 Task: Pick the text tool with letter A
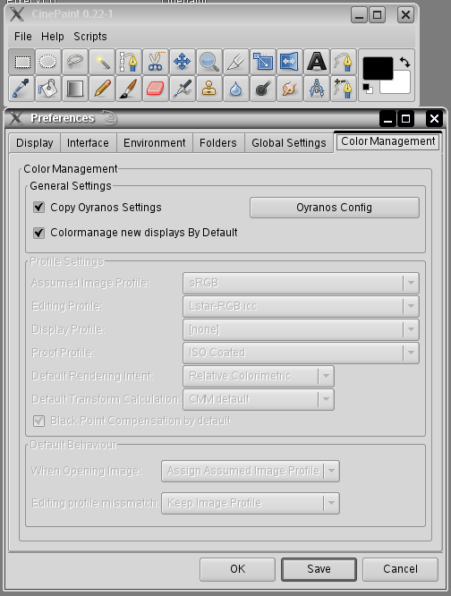317,62
